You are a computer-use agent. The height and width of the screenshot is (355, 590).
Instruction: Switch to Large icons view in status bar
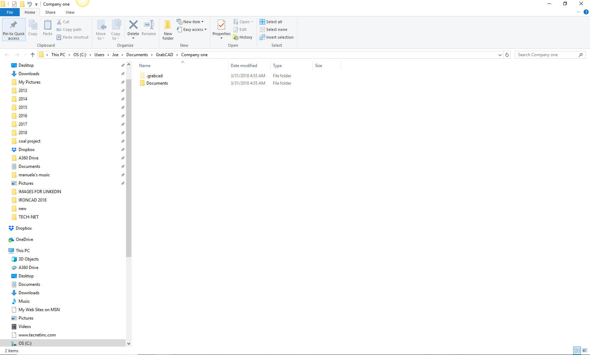tap(585, 350)
